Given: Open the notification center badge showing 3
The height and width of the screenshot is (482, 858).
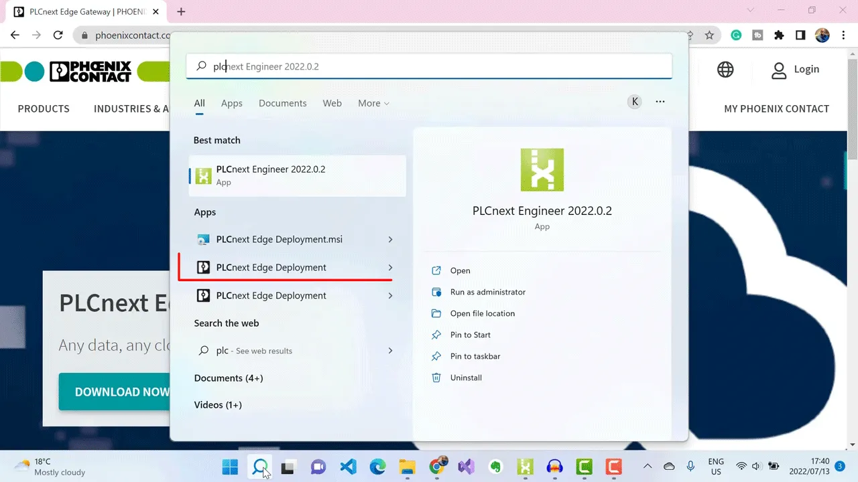Looking at the screenshot, I should pos(840,465).
